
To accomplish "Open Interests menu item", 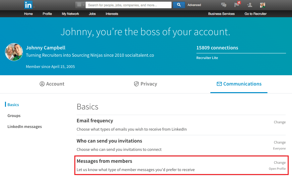I will coord(112,14).
